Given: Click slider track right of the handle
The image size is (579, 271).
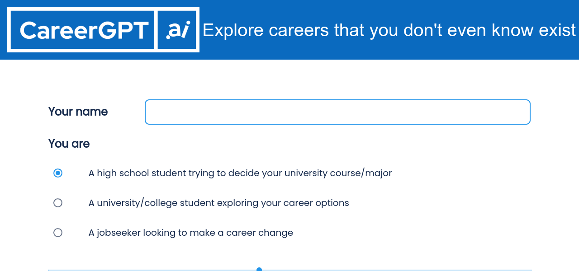Looking at the screenshot, I should coord(394,270).
